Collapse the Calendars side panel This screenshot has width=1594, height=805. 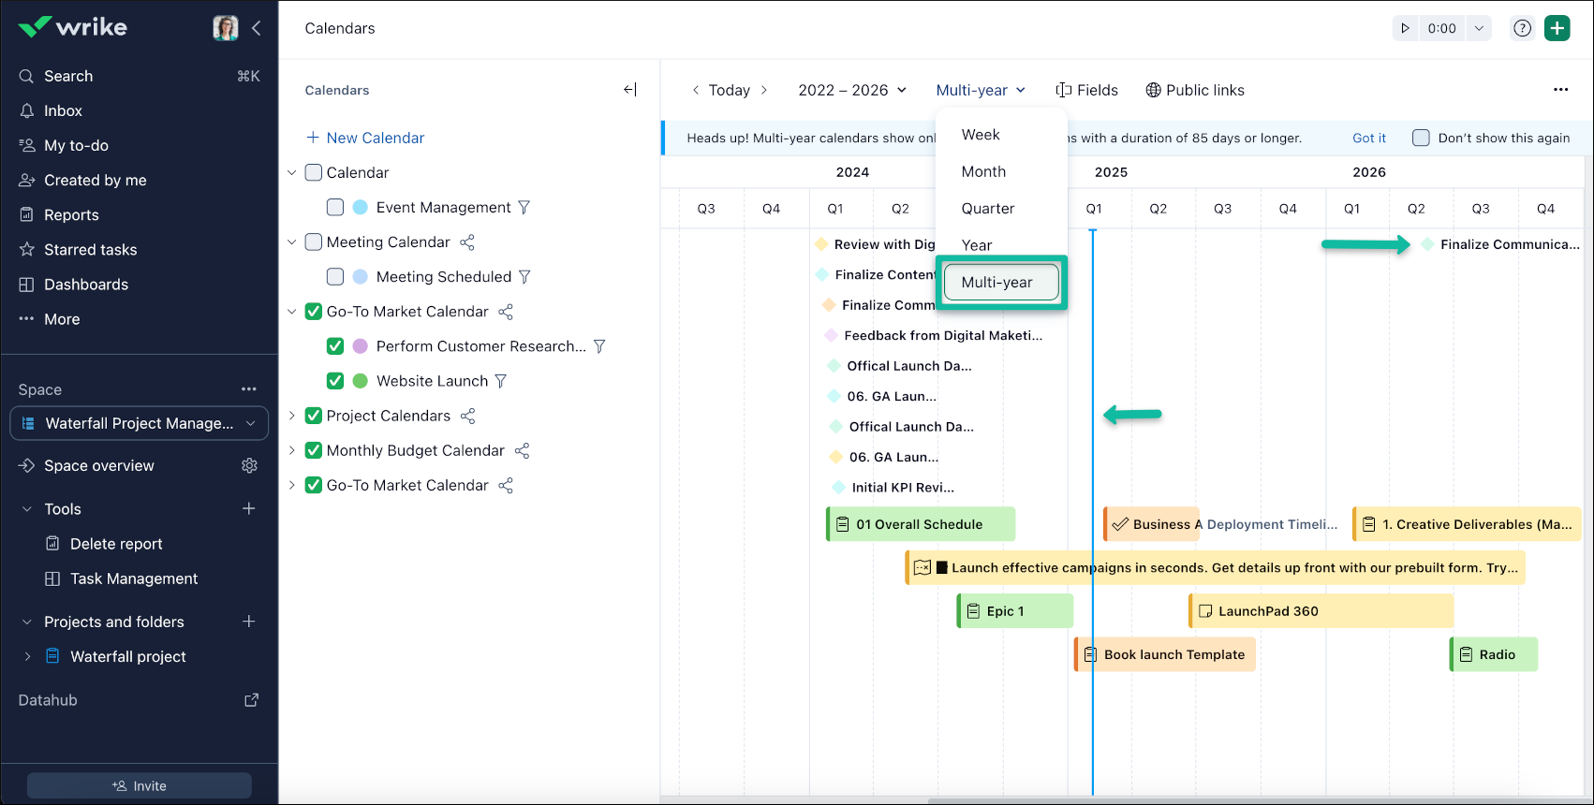coord(630,90)
